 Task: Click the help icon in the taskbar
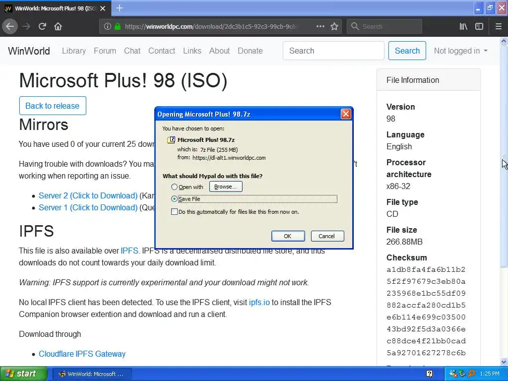(429, 374)
